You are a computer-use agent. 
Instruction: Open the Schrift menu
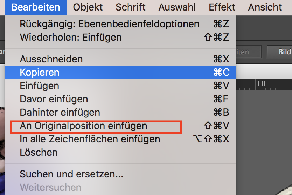[x=130, y=7]
